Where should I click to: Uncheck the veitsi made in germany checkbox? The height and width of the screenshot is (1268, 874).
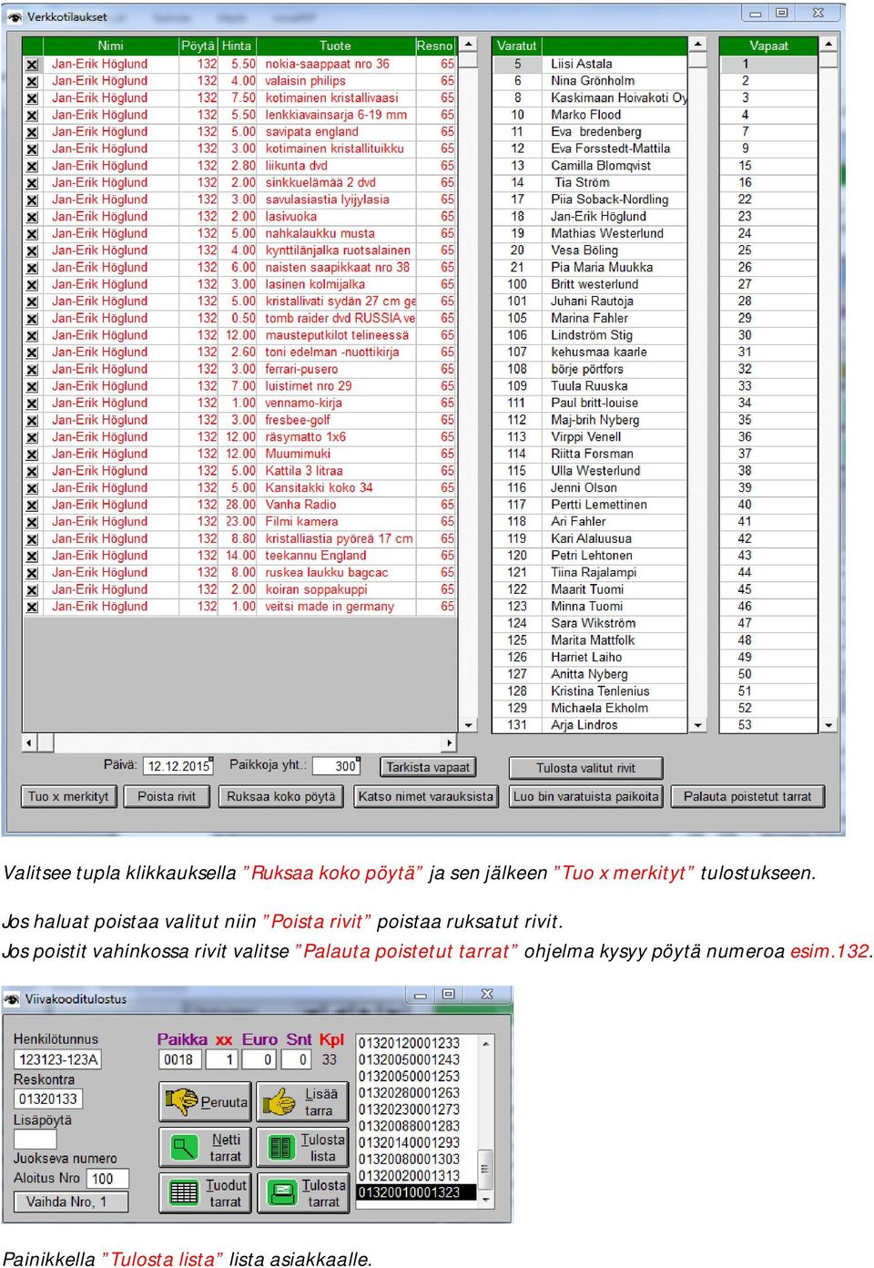pos(32,607)
